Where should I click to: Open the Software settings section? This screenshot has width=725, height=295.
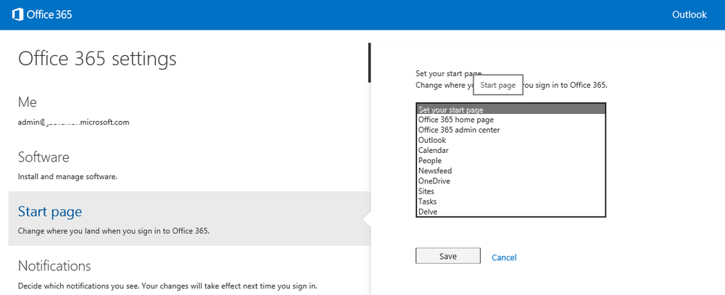point(43,157)
